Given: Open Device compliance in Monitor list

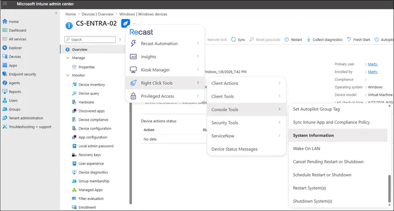Looking at the screenshot, I should pos(93,120).
